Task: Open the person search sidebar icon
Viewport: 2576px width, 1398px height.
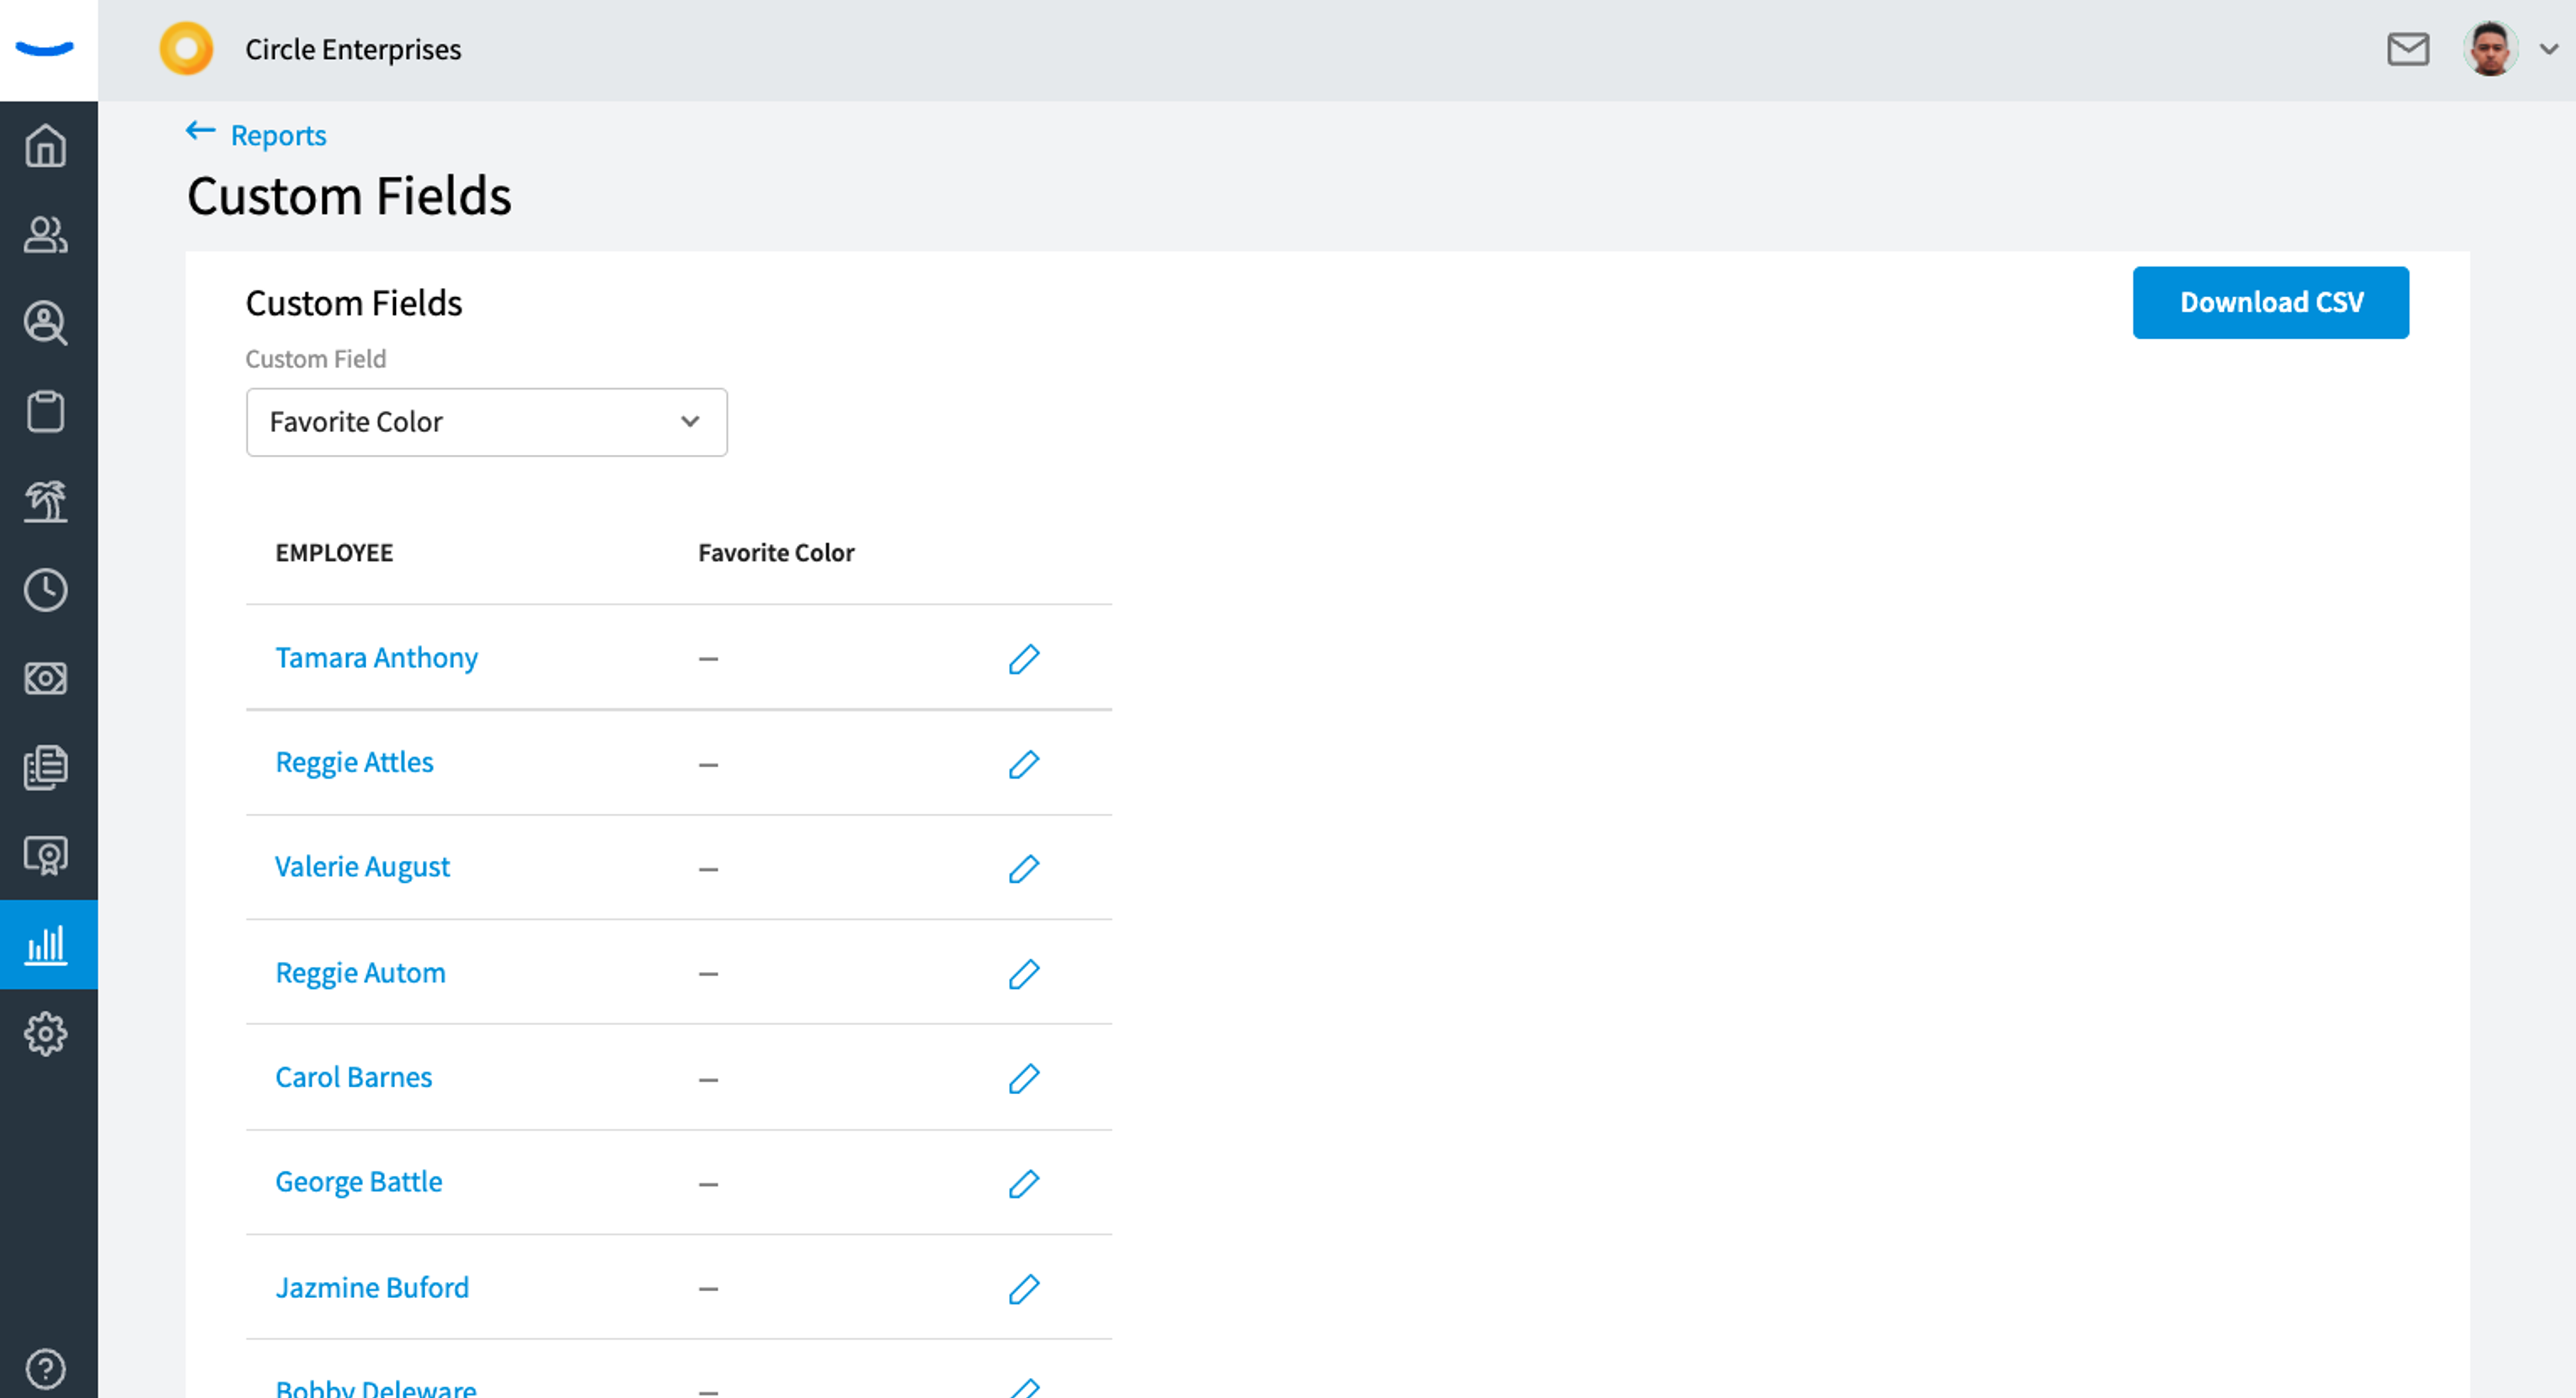Action: tap(46, 323)
